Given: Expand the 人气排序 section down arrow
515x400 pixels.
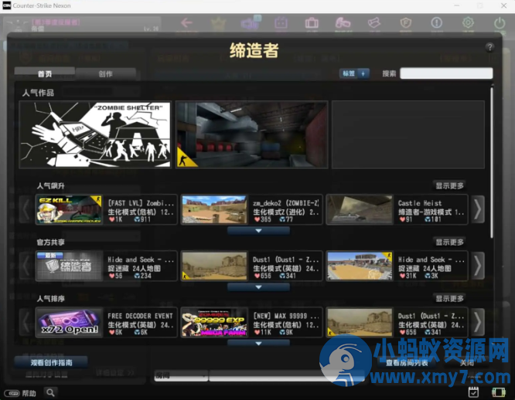Looking at the screenshot, I should pos(258,344).
